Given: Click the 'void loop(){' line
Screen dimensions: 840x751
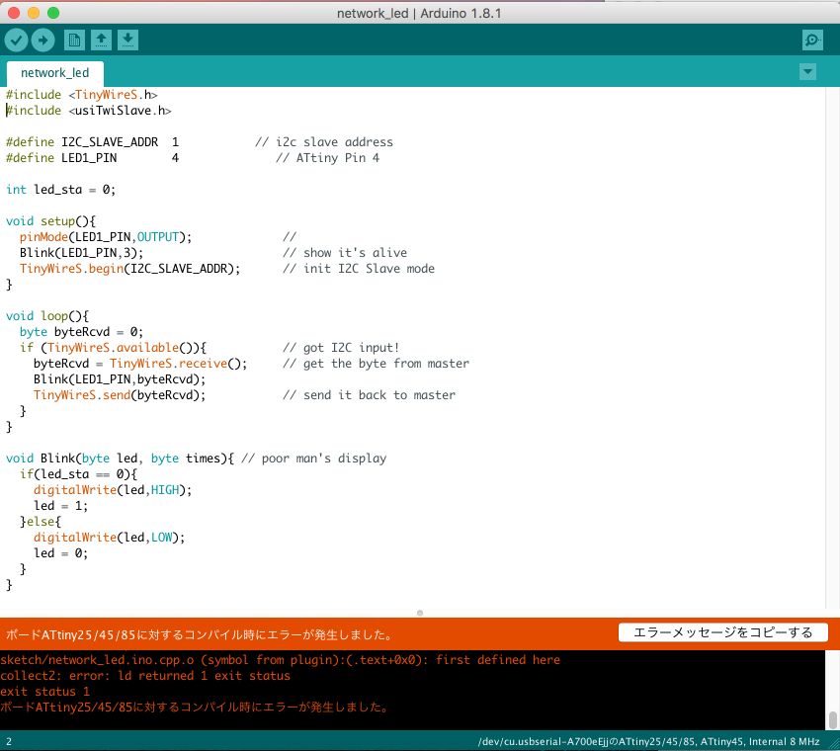Looking at the screenshot, I should click(x=47, y=316).
